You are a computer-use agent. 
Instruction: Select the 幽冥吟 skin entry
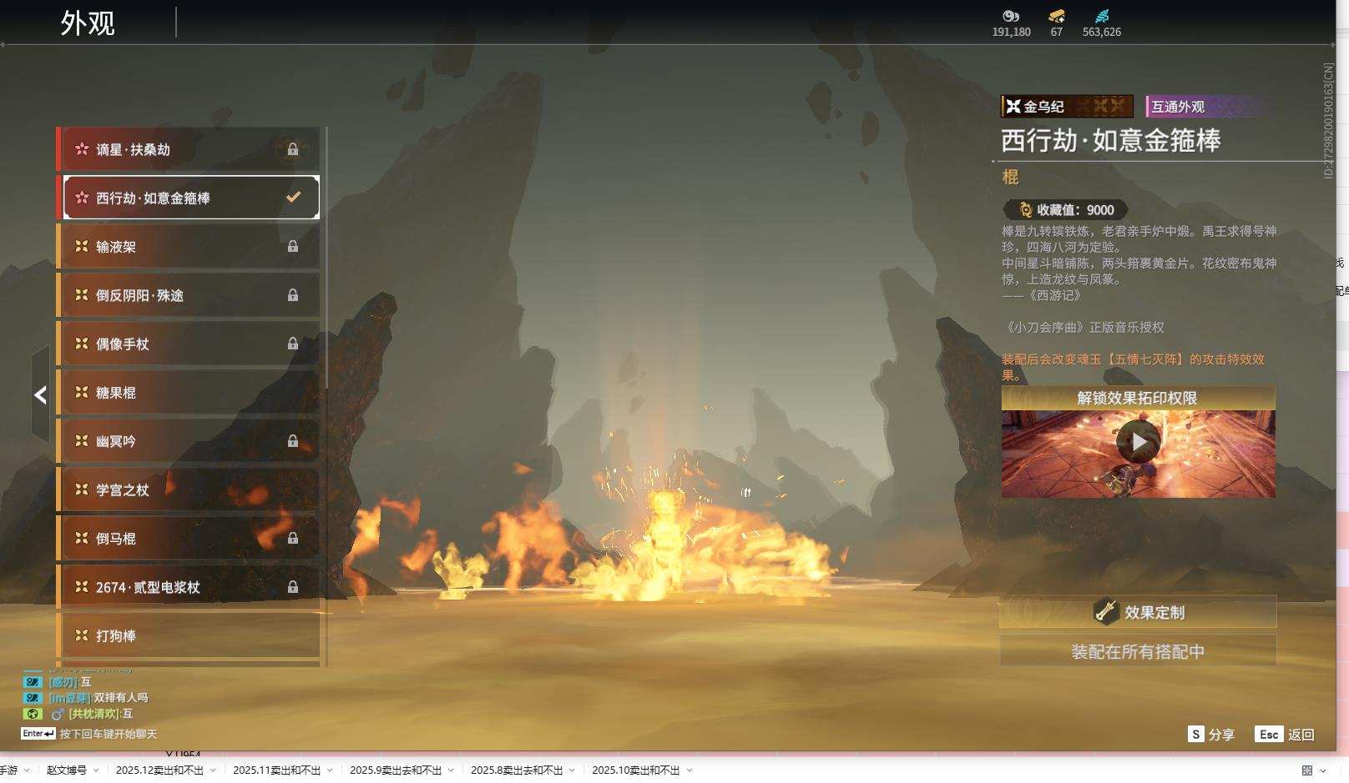pyautogui.click(x=189, y=441)
